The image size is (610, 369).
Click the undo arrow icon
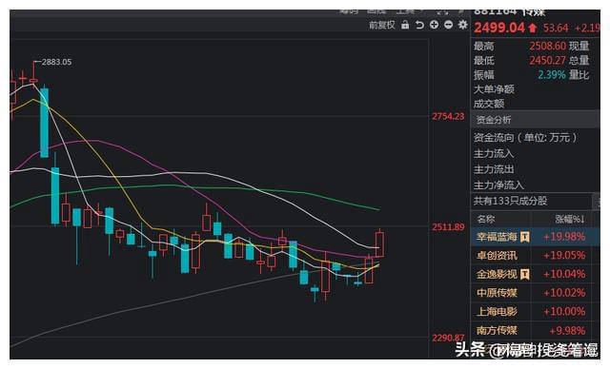click(x=419, y=25)
